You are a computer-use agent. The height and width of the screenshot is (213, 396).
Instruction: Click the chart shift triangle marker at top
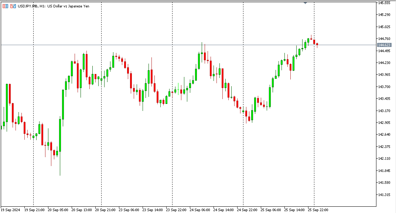(305, 3)
